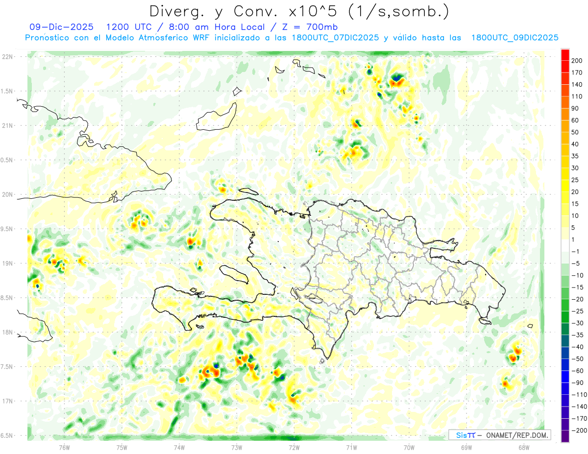588x454 pixels.
Task: Click latitude axis label '19N'
Action: point(8,263)
